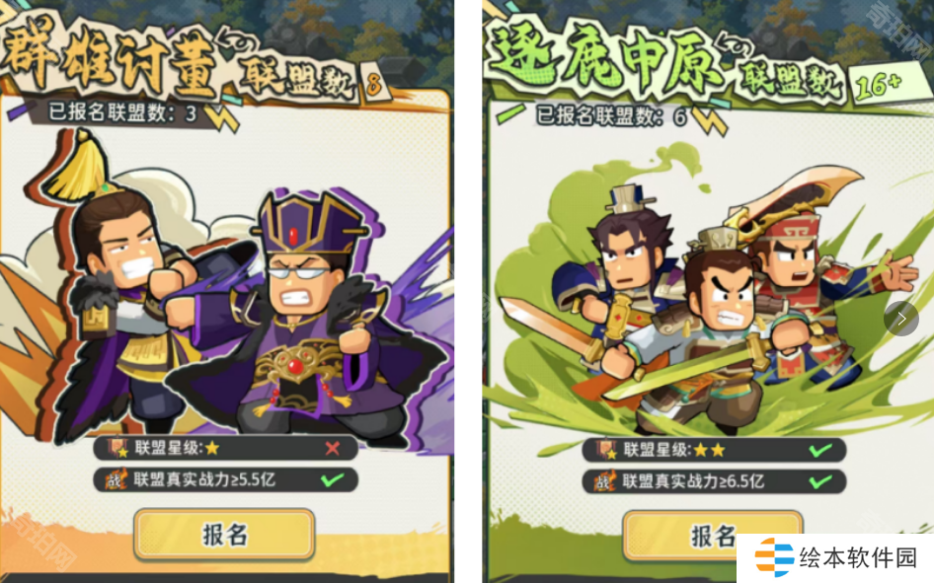Image resolution: width=934 pixels, height=583 pixels.
Task: Go to next slide with right arrow
Action: (x=901, y=319)
